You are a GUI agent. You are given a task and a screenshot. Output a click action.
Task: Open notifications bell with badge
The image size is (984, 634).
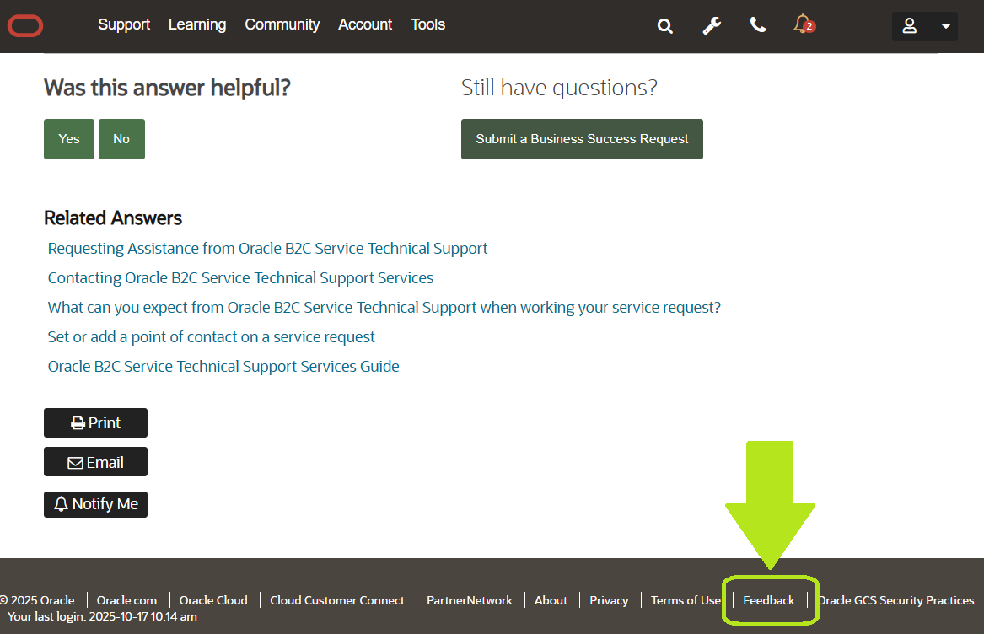(x=803, y=24)
